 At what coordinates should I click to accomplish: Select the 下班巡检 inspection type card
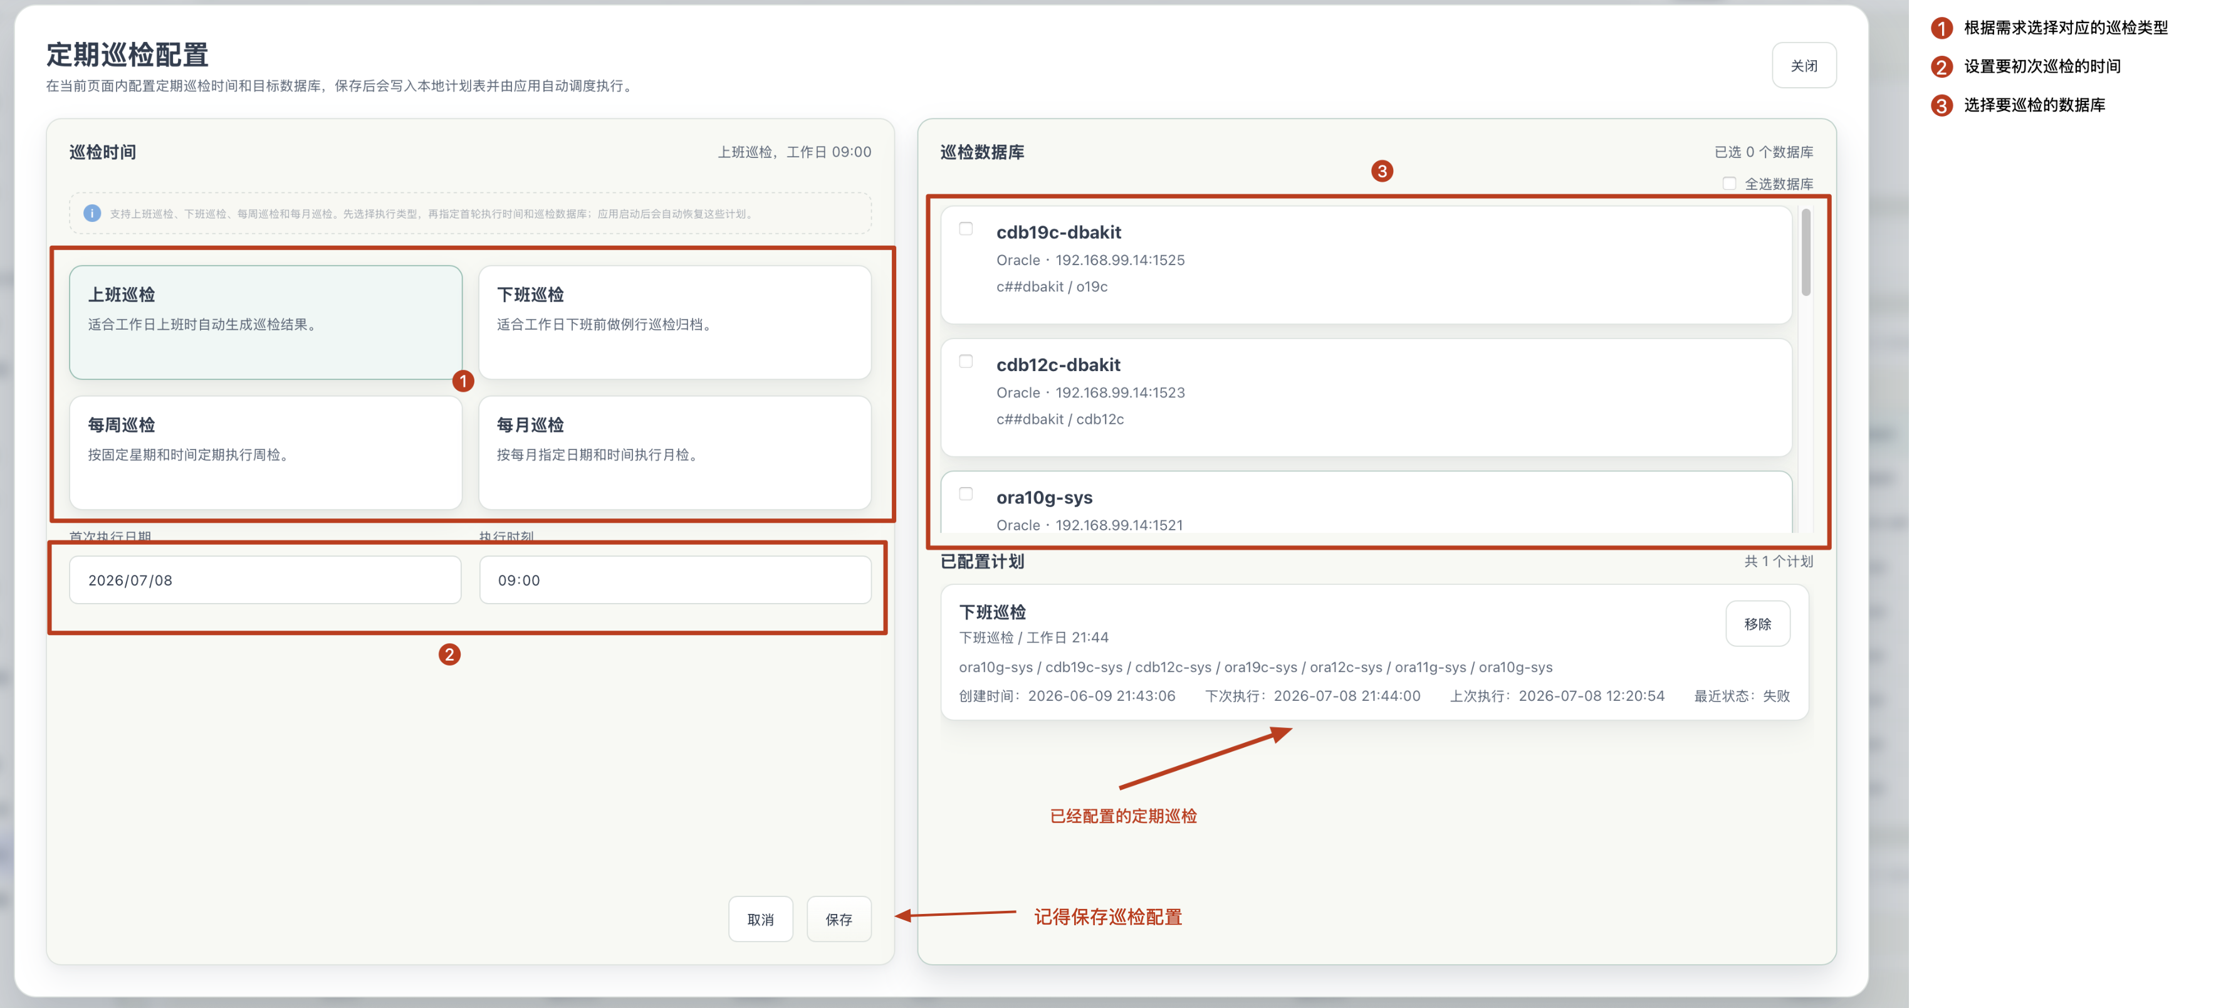[x=674, y=322]
